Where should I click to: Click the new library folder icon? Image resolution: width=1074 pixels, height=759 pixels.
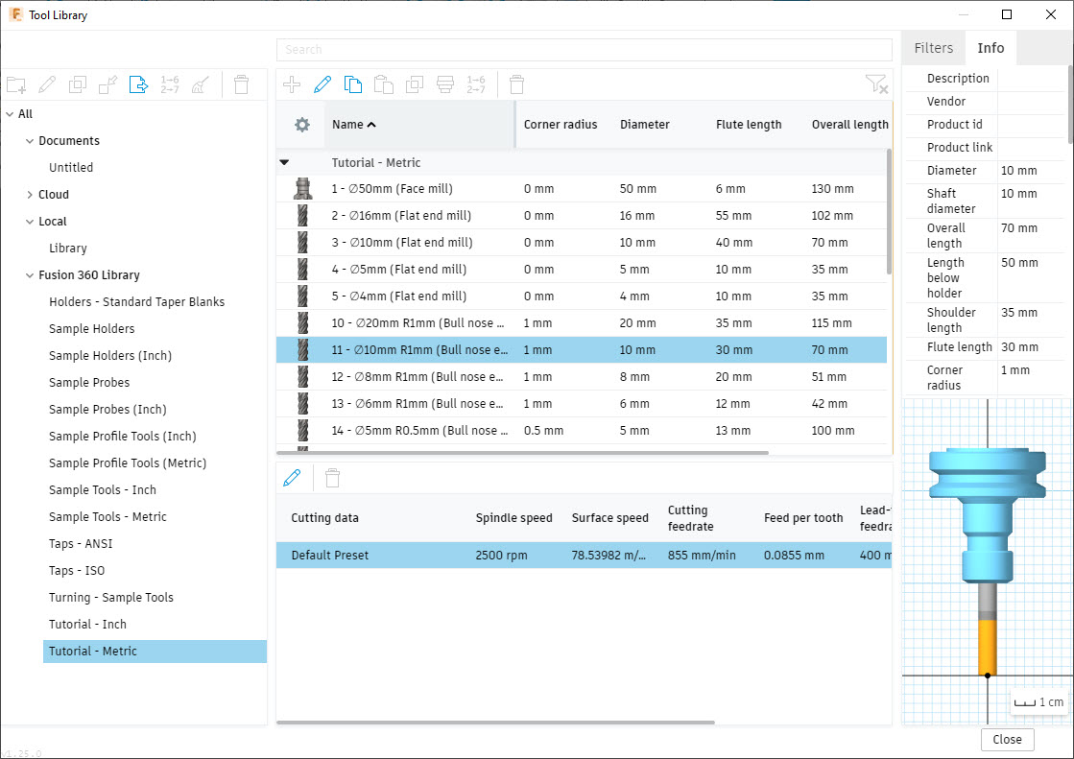(x=16, y=85)
